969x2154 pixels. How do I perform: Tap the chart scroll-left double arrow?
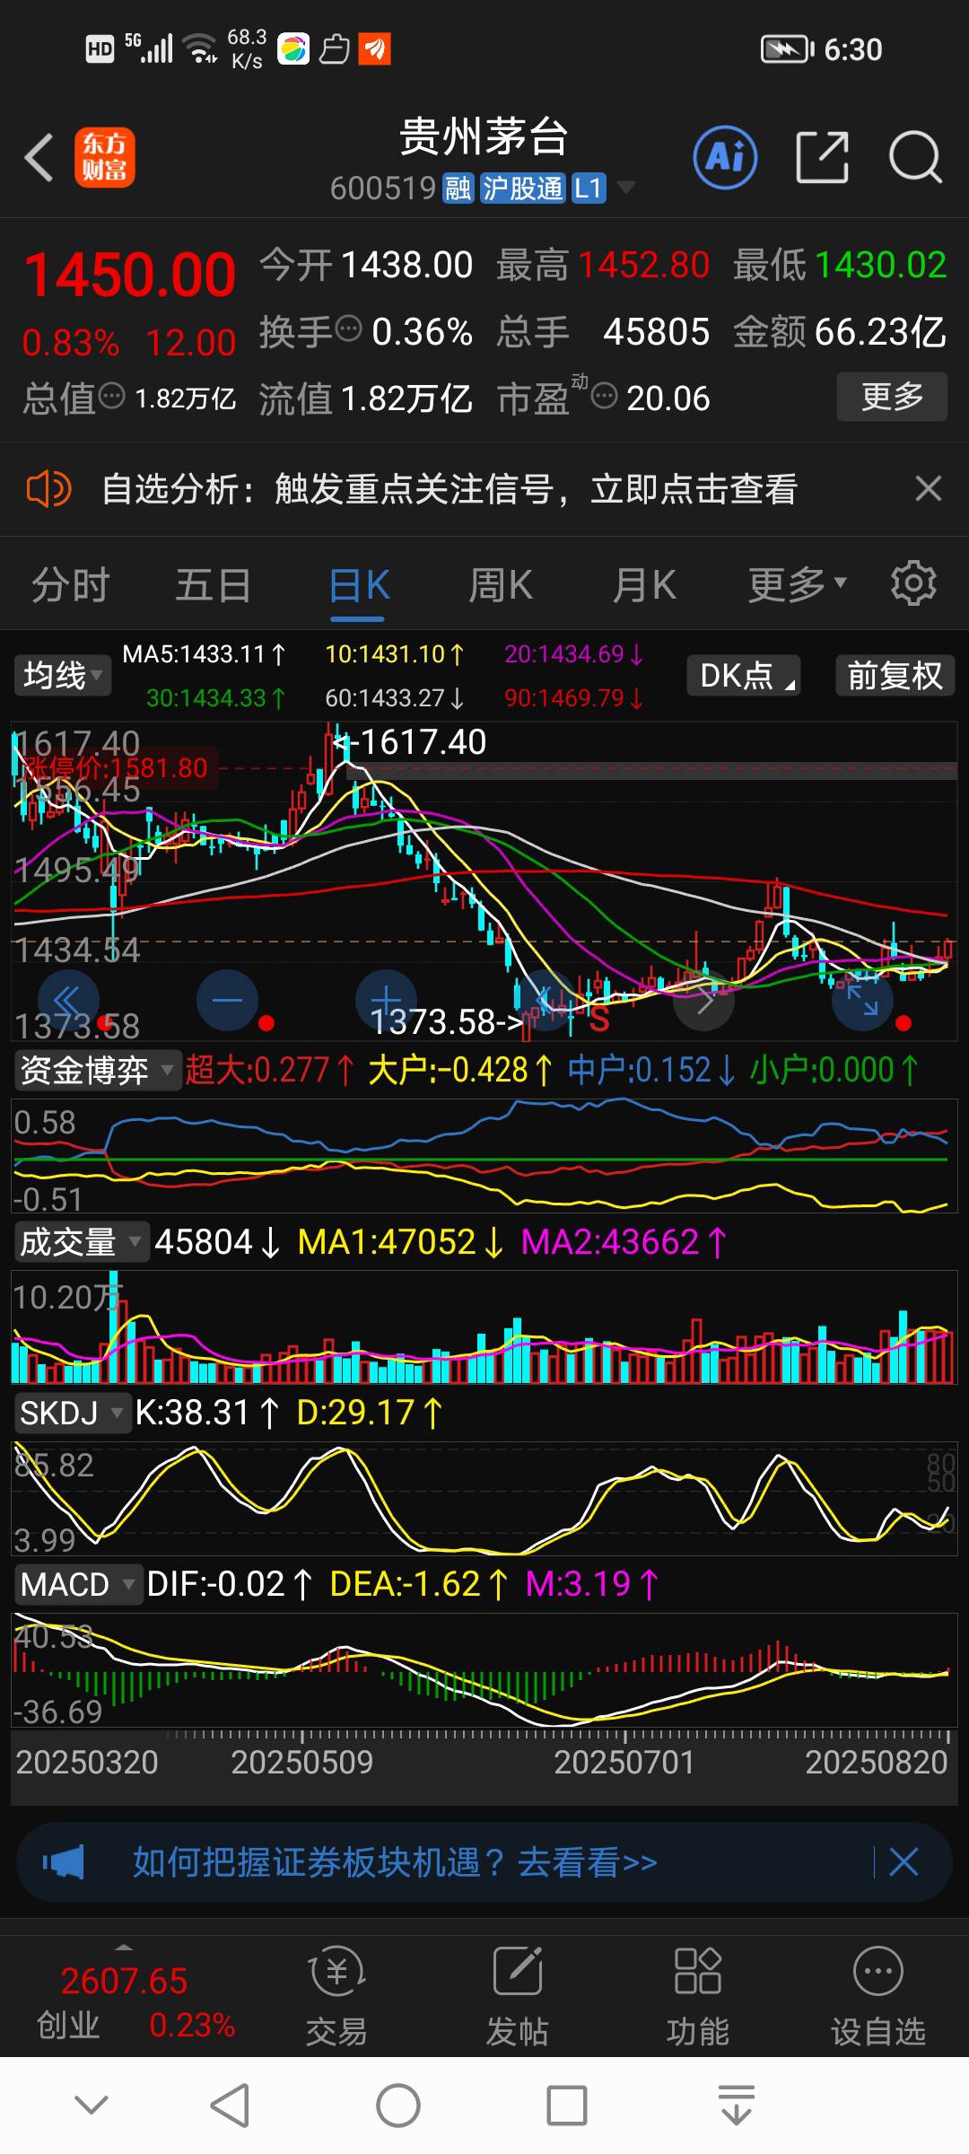[68, 1000]
